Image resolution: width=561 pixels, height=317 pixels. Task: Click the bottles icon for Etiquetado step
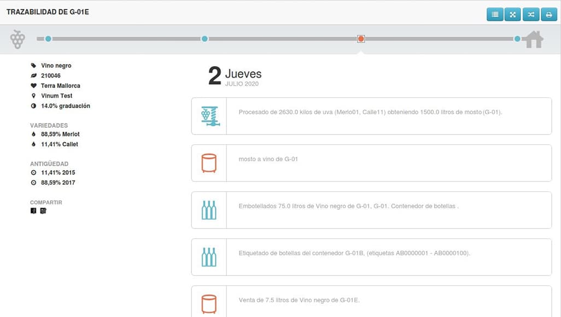pos(209,257)
